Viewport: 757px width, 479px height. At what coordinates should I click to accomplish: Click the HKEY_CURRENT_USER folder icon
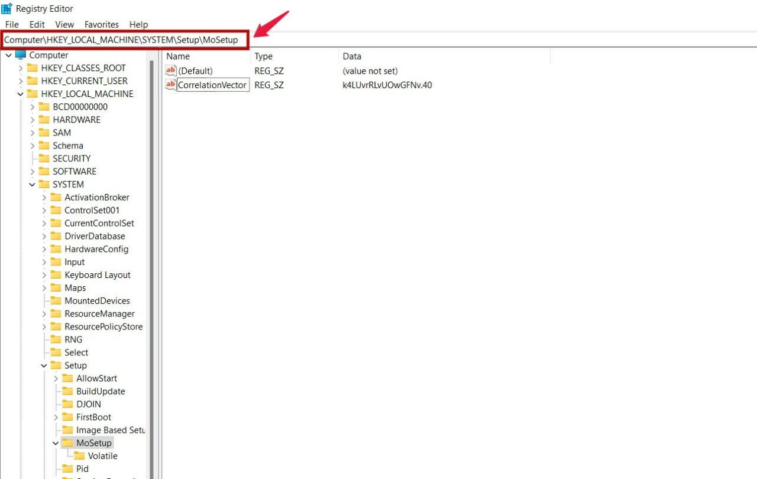pyautogui.click(x=32, y=81)
